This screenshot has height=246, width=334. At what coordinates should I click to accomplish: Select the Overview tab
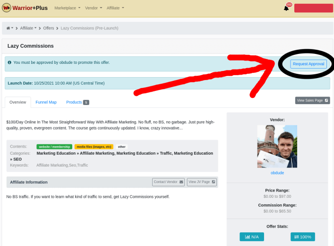[17, 102]
